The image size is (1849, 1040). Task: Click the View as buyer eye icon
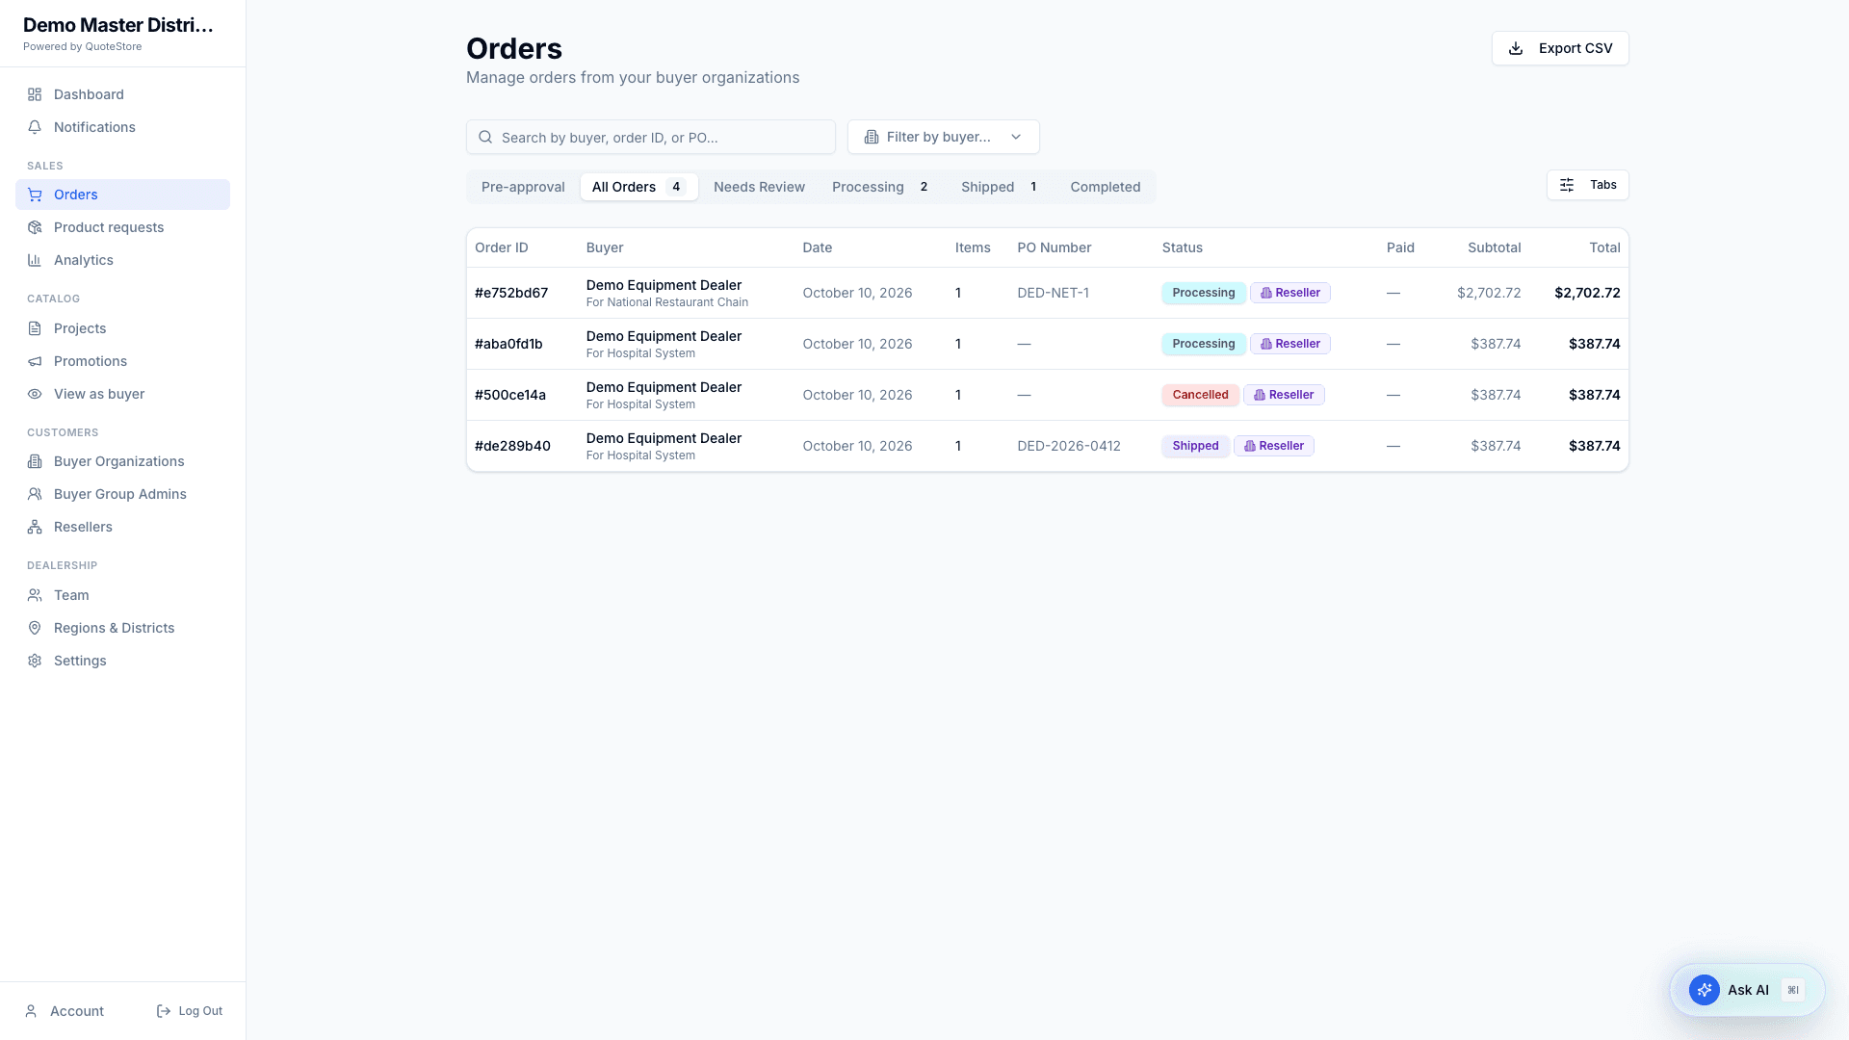click(35, 394)
